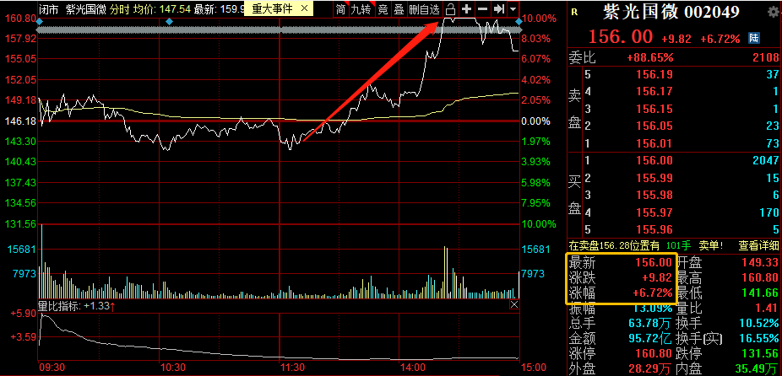Click the yellow R margin-trading badge
The height and width of the screenshot is (376, 782).
coord(574,13)
